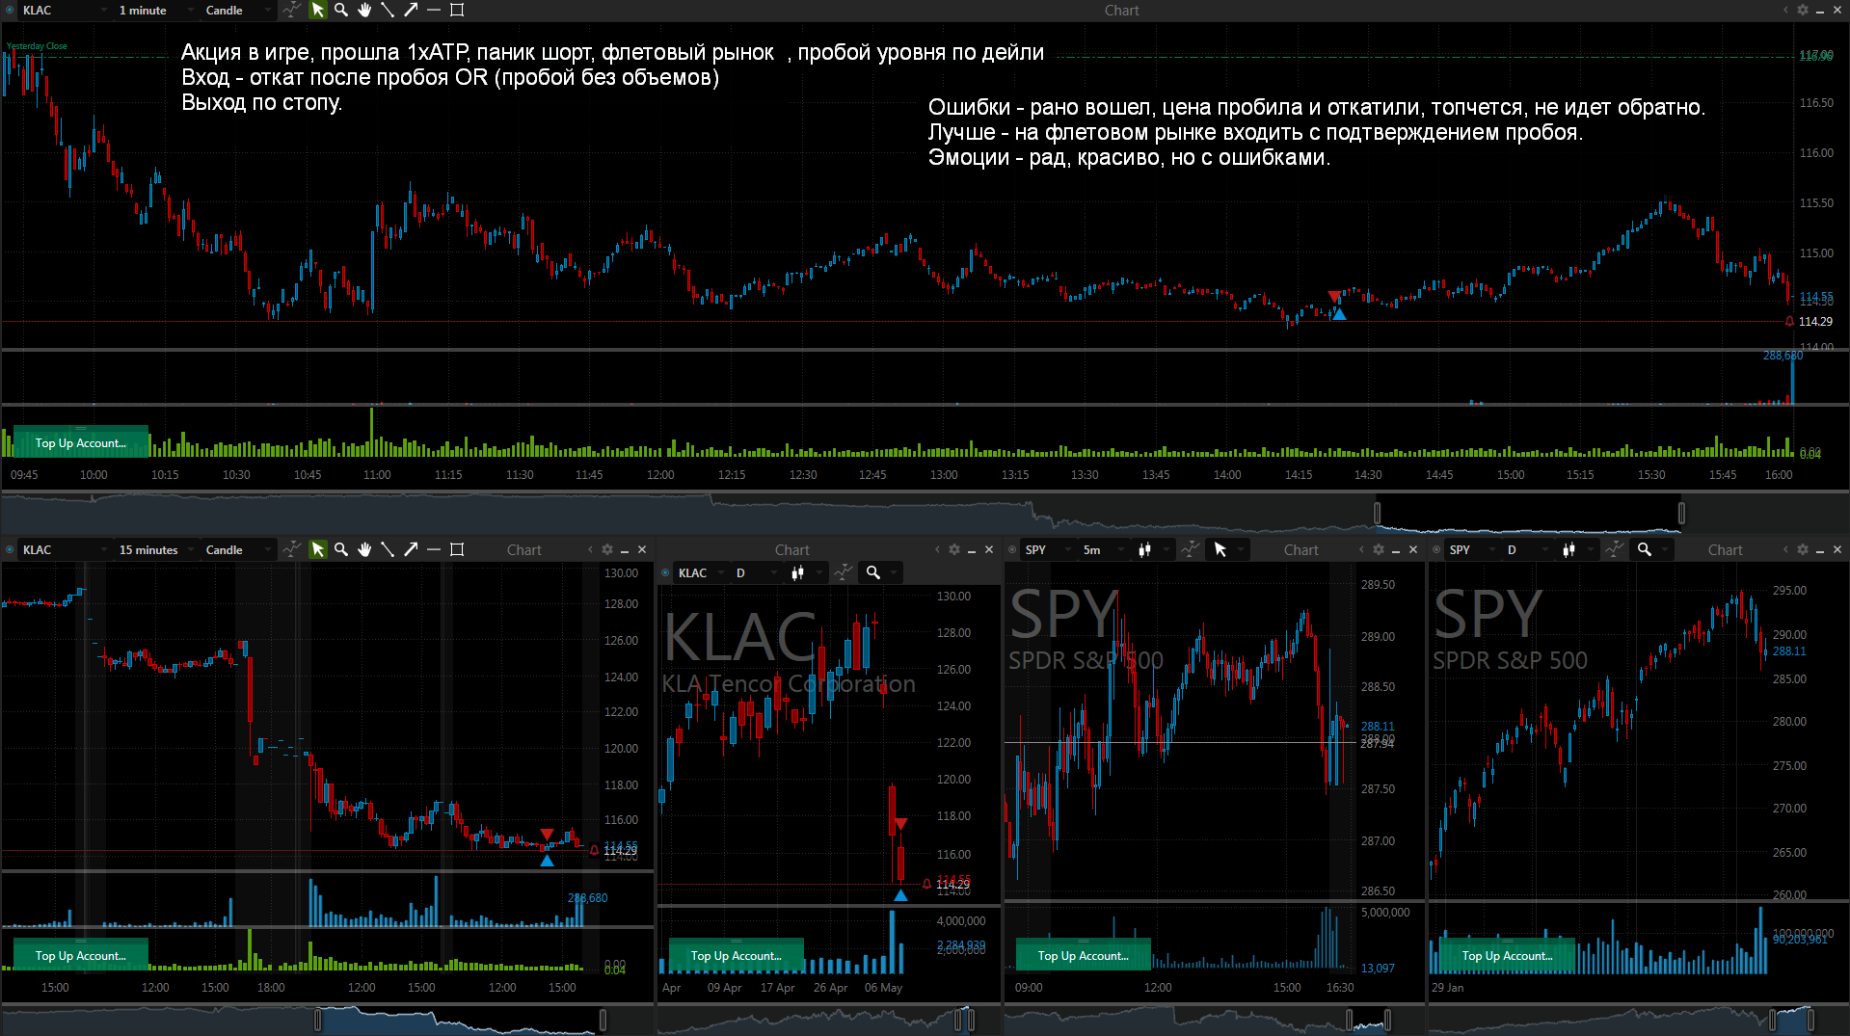This screenshot has width=1850, height=1036.
Task: Select the arrow drawing tool in top chart toolbar
Action: coord(411,11)
